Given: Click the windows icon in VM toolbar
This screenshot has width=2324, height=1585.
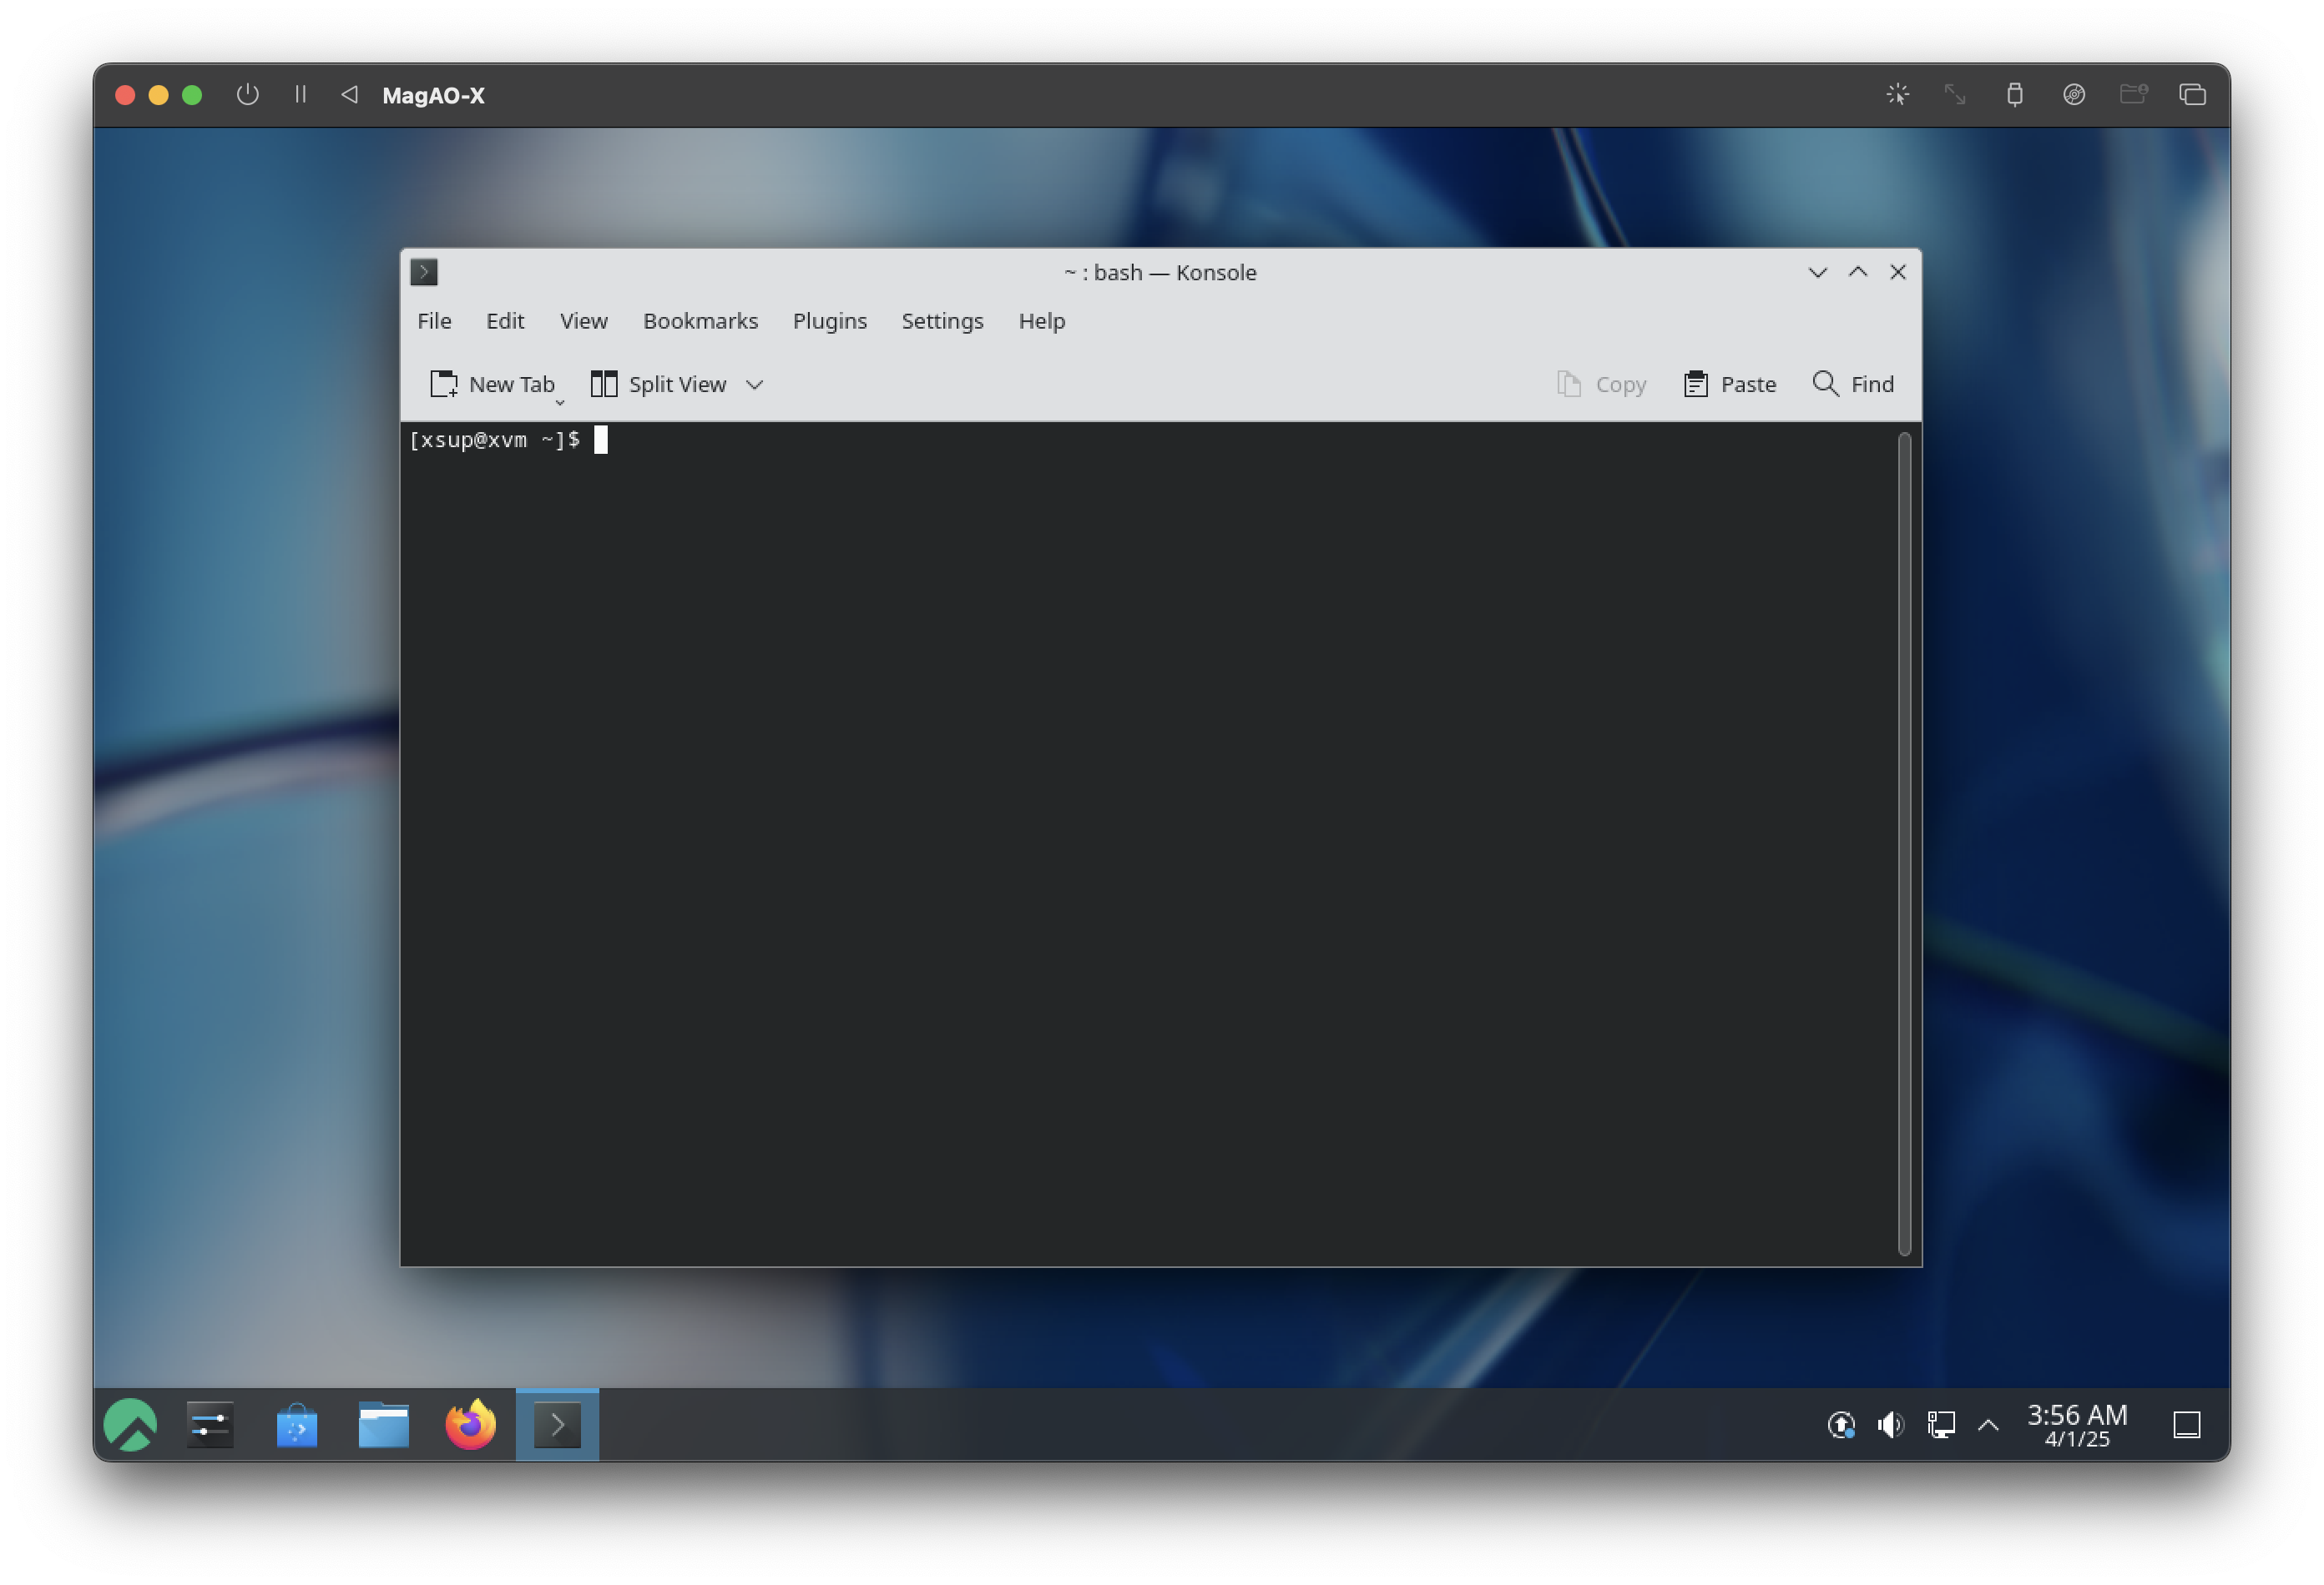Looking at the screenshot, I should coord(2192,94).
